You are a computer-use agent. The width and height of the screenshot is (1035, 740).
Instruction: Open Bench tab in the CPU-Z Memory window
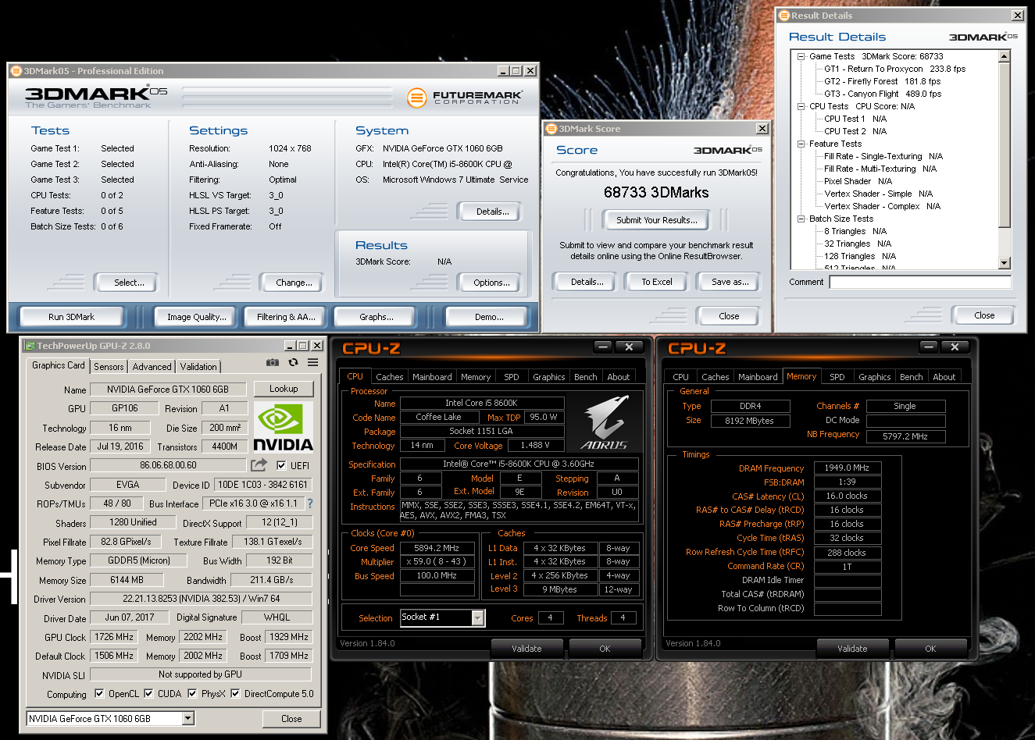pyautogui.click(x=912, y=377)
